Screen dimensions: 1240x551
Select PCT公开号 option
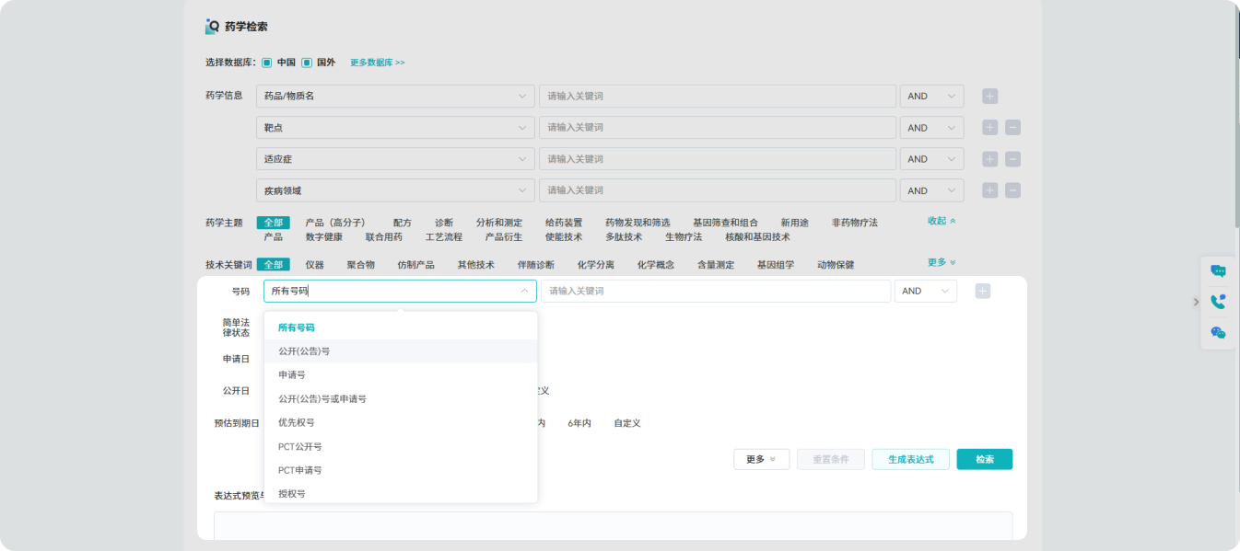click(401, 447)
